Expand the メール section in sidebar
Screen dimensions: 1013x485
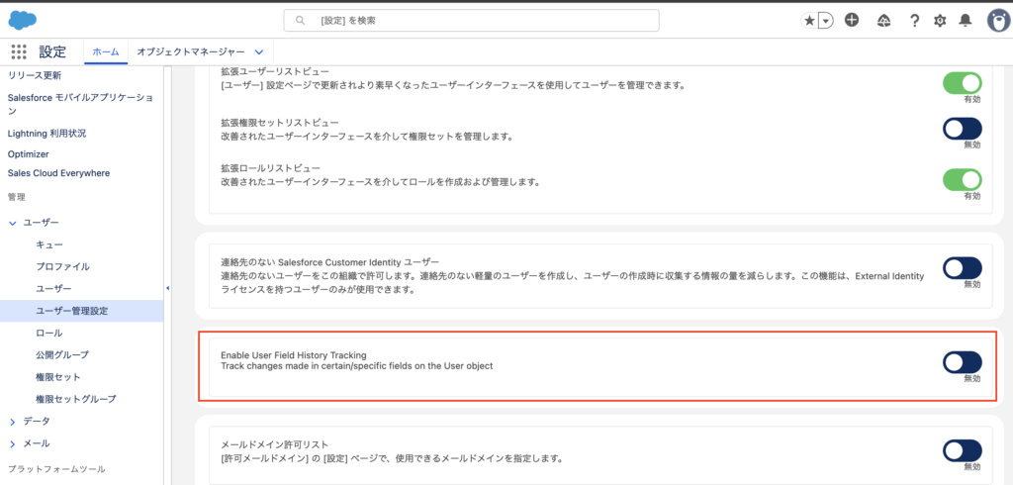(12, 443)
